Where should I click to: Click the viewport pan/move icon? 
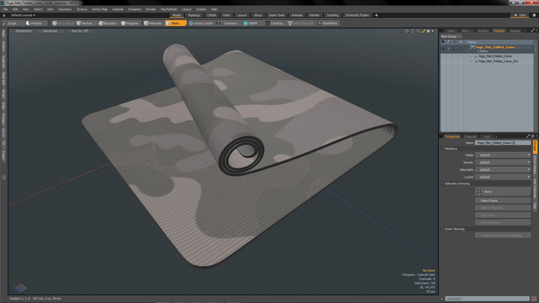tap(407, 31)
